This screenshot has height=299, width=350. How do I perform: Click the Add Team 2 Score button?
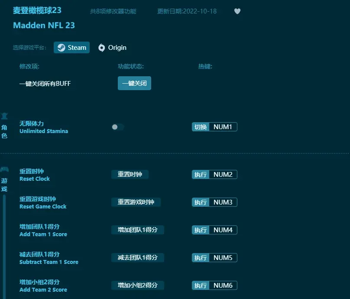pyautogui.click(x=137, y=285)
